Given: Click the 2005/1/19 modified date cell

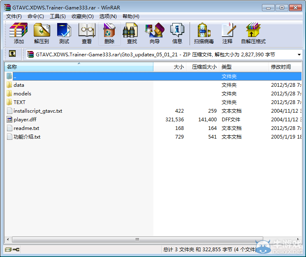Looking at the screenshot, I should [x=286, y=137].
